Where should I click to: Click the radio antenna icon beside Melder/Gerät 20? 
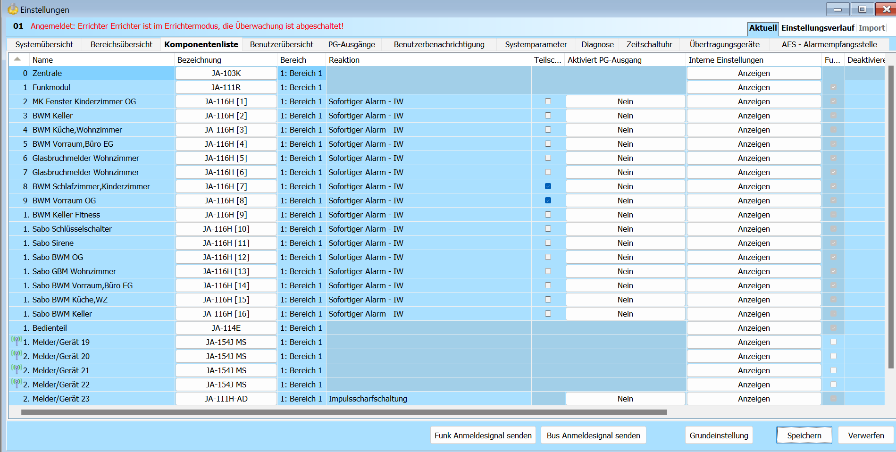click(17, 354)
